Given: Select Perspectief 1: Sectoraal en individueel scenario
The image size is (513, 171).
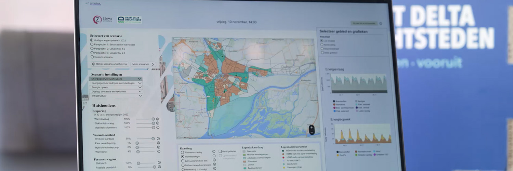Looking at the screenshot, I should tap(92, 44).
